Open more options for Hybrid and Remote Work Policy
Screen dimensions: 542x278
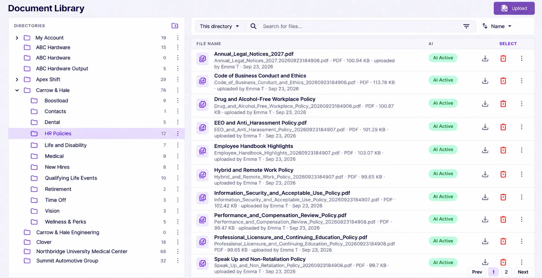[522, 174]
